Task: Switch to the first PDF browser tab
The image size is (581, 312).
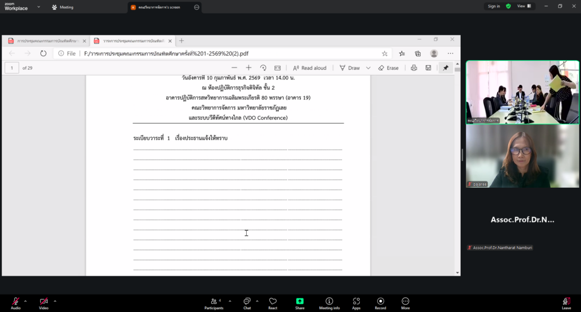Action: [x=47, y=41]
